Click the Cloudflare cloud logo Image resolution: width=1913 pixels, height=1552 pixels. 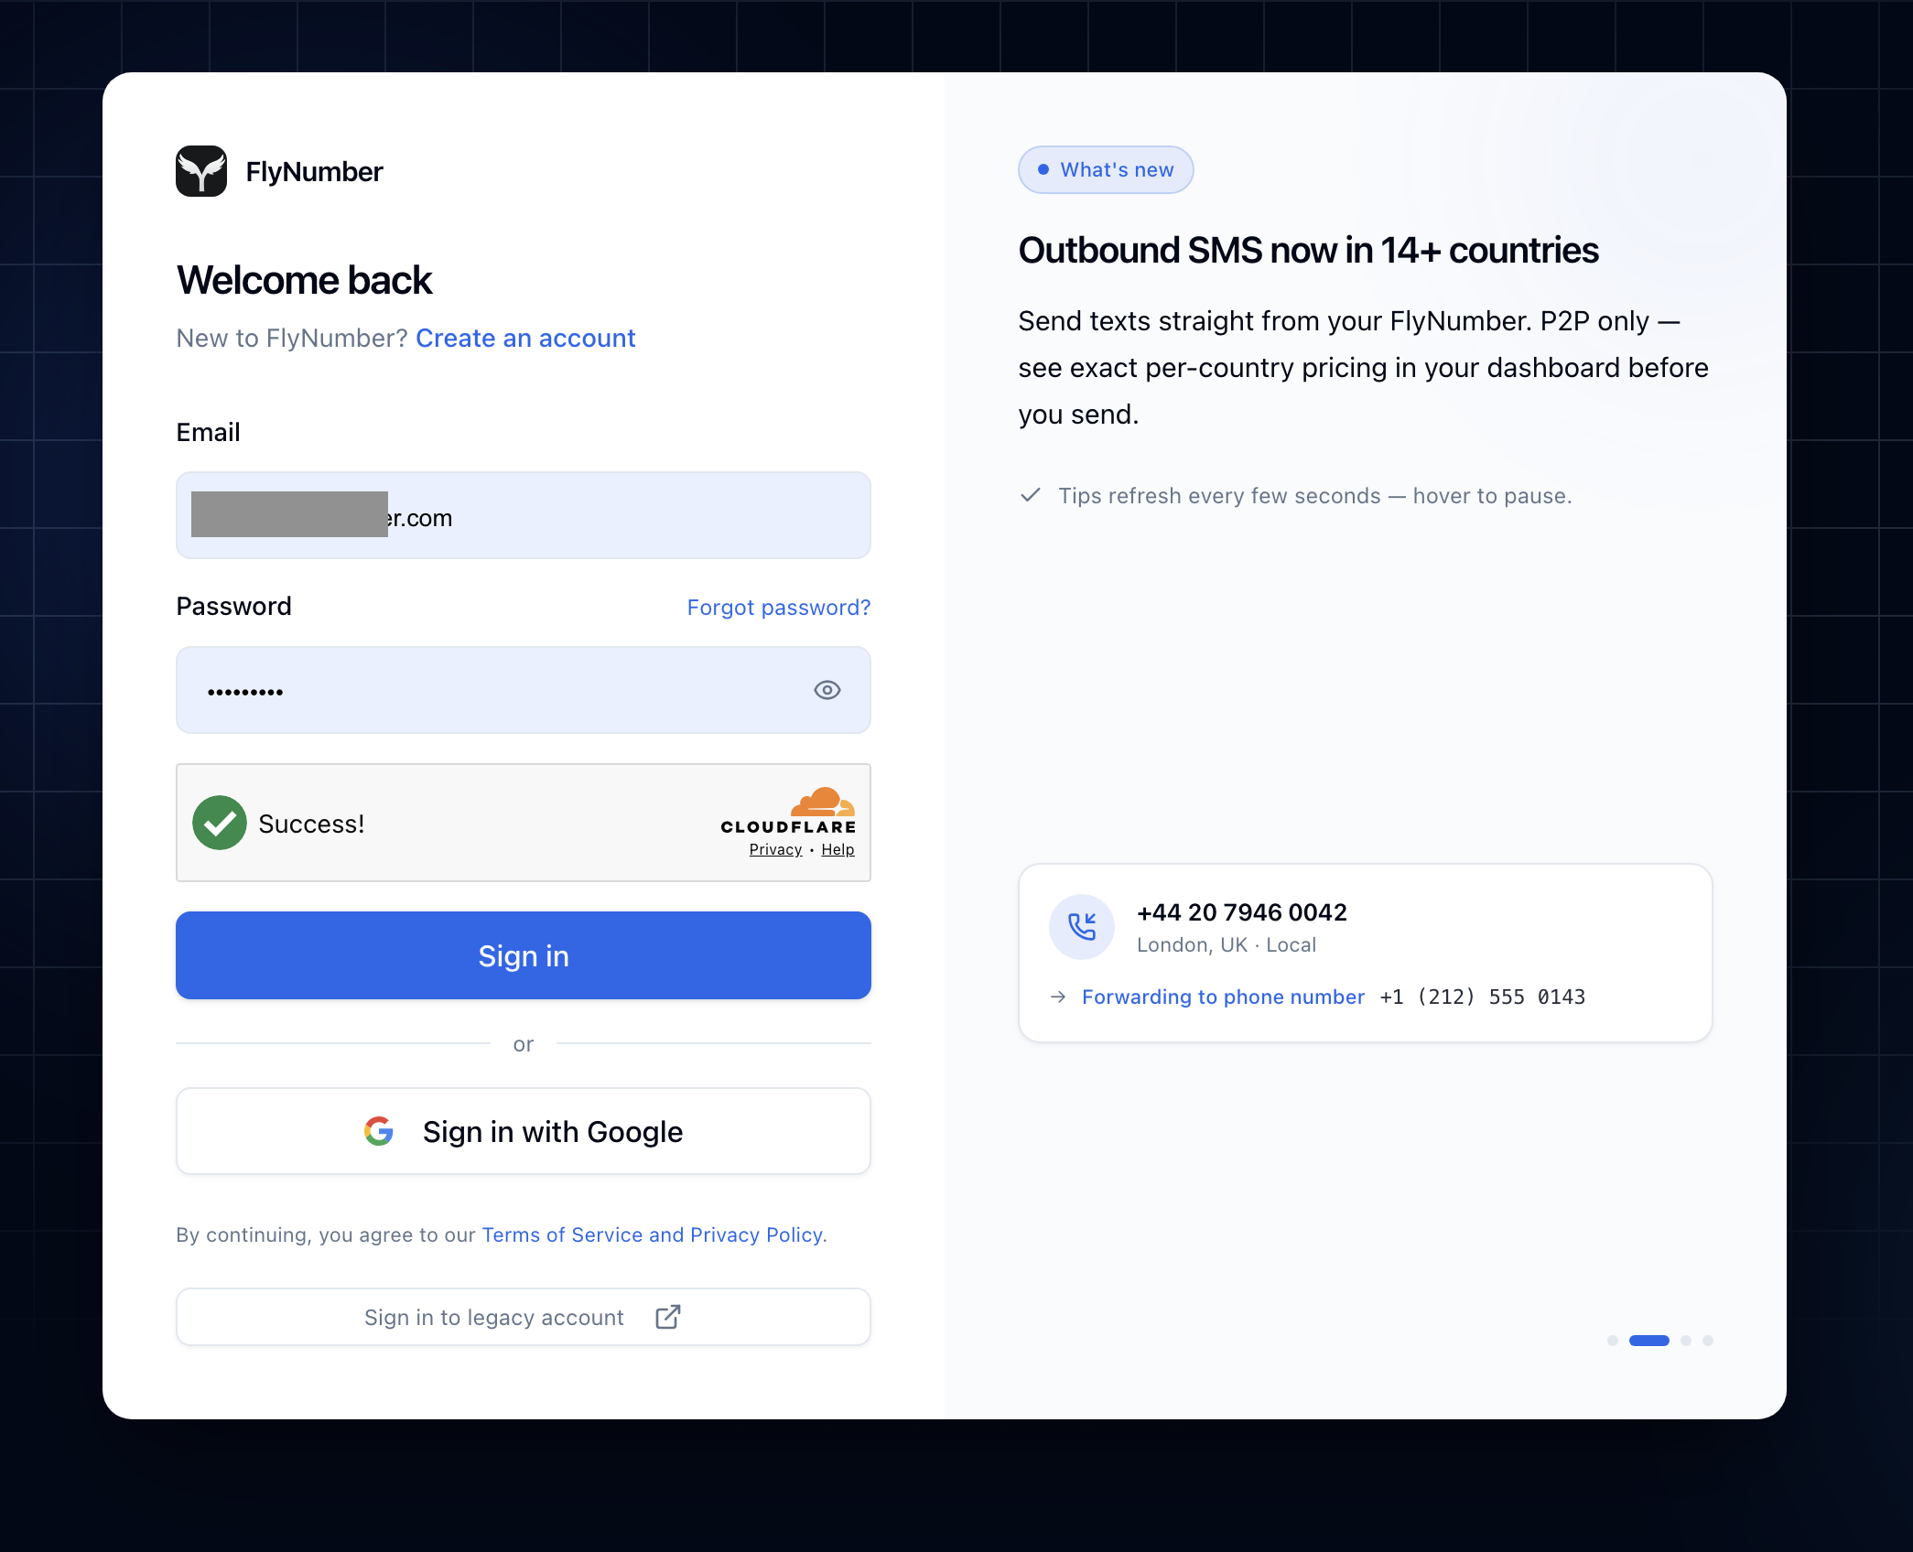[823, 801]
